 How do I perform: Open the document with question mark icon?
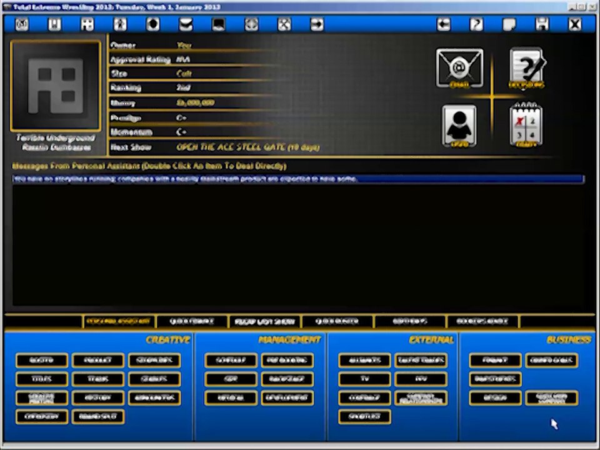pos(527,68)
